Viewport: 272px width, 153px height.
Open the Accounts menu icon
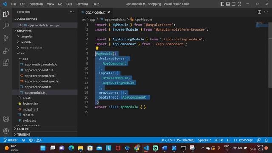[x=6, y=119]
